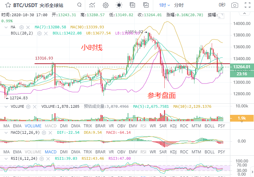The width and height of the screenshot is (254, 177).
Task: Open chart settings gear in toolbar
Action: coord(106,5)
